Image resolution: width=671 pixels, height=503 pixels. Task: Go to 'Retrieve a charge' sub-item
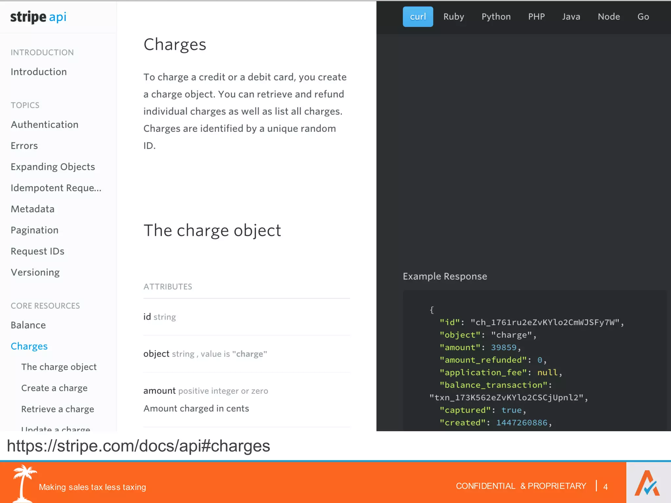coord(58,409)
